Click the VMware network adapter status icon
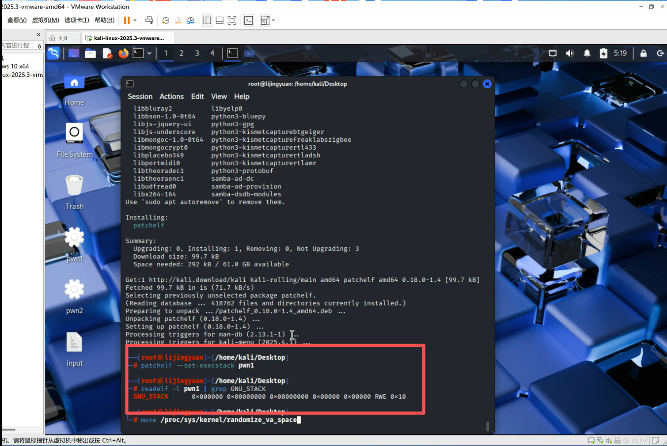667x446 pixels. 600,440
